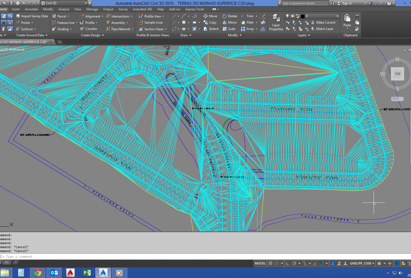Screen dimensions: 411x278
Task: Click the Rotate tool
Action: pyautogui.click(x=230, y=16)
